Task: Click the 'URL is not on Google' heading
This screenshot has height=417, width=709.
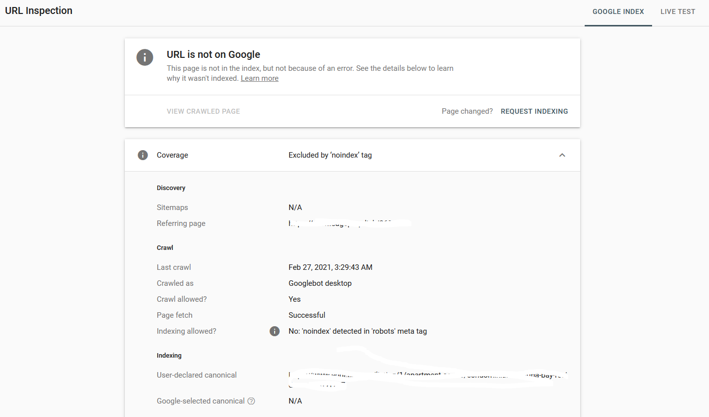Action: (x=213, y=54)
